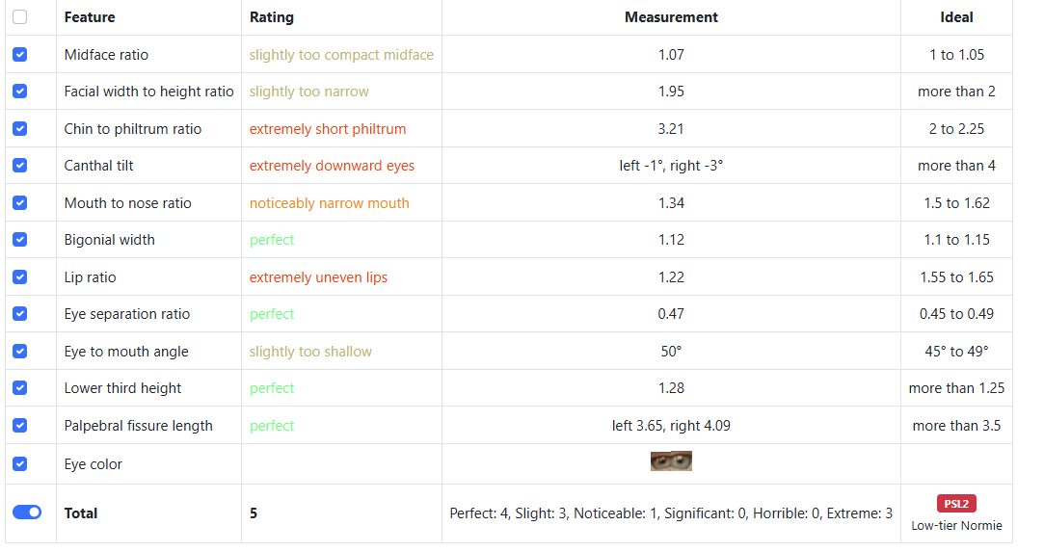Click the red PSL2 badge
Viewport: 1044px width, 552px height.
coord(956,504)
